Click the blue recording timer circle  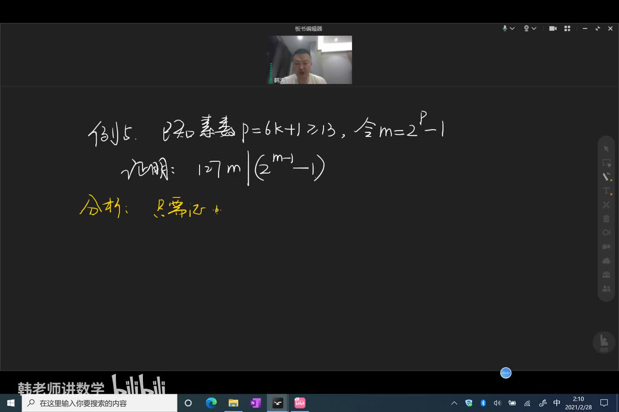click(506, 373)
